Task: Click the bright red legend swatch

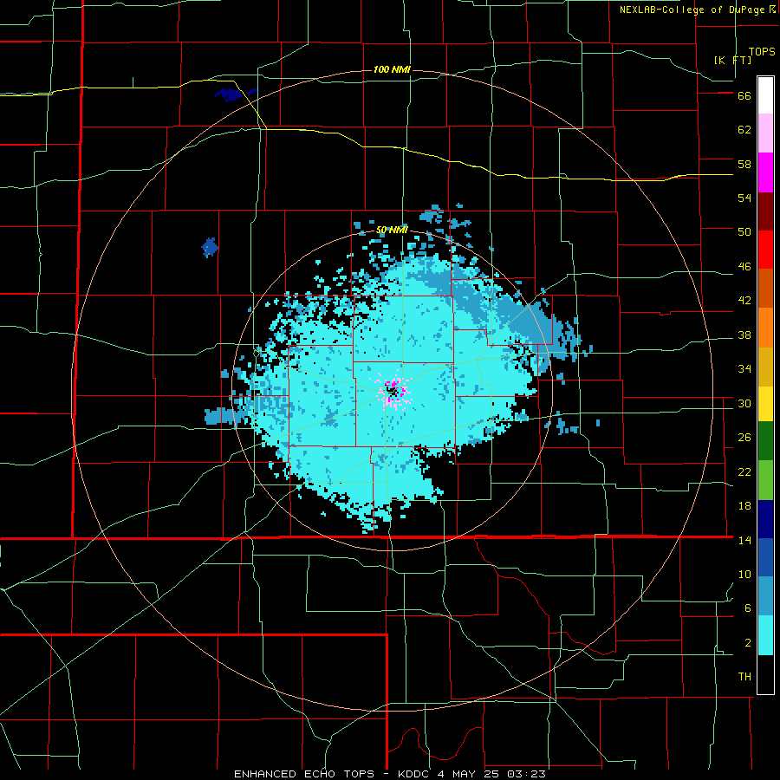Action: pos(765,250)
